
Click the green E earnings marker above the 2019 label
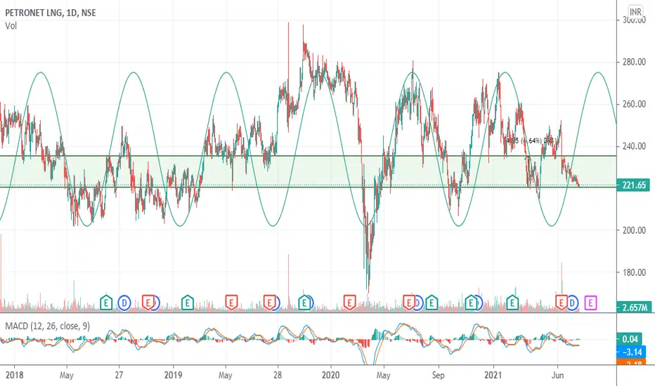188,302
